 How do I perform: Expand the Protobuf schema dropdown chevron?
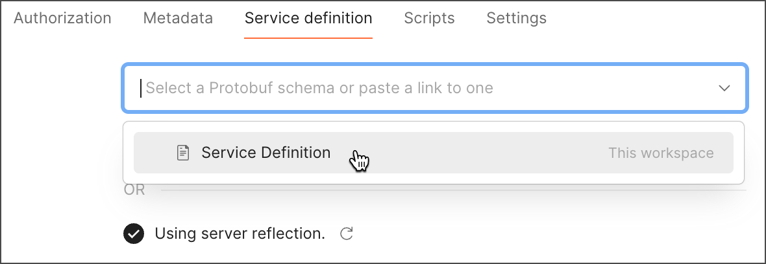(x=724, y=88)
